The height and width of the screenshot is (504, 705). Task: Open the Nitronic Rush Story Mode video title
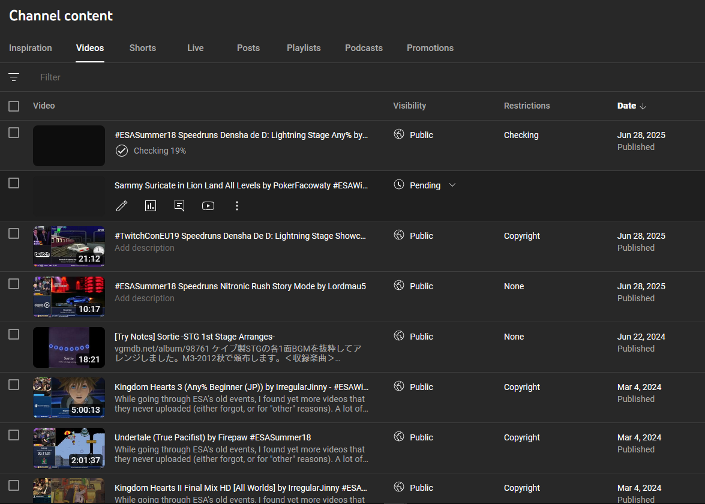[240, 286]
